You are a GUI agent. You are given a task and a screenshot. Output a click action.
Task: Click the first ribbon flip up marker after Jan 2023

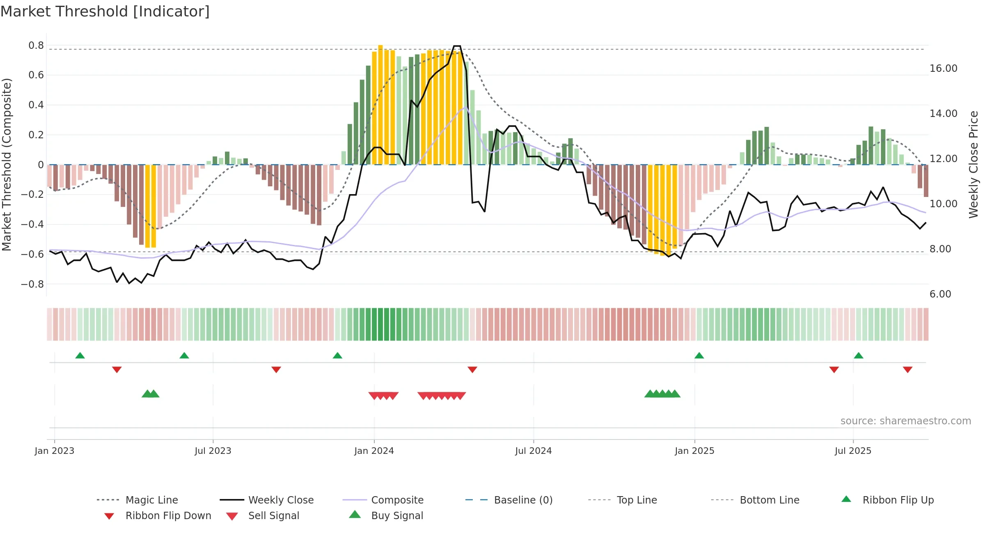80,355
